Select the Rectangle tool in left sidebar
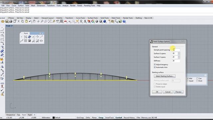Screen dimensions: 213x120 click(2, 39)
